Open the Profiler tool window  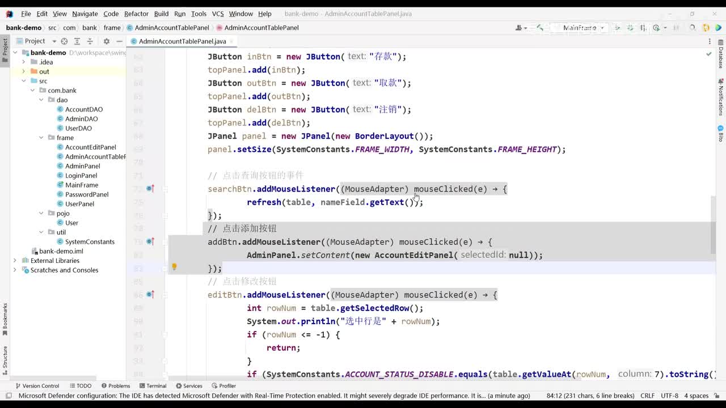click(x=223, y=386)
